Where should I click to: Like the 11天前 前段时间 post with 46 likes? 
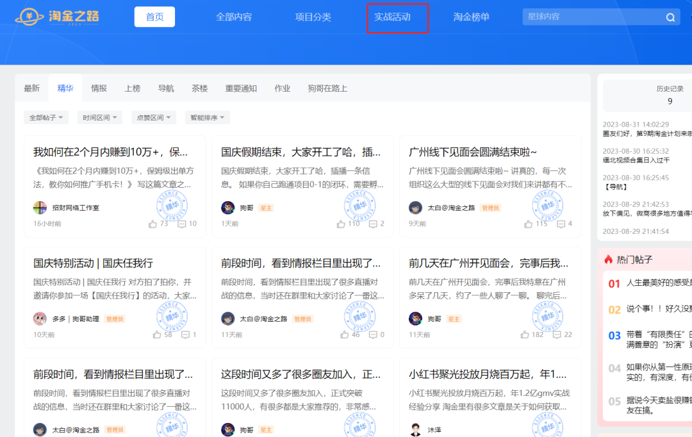point(344,335)
